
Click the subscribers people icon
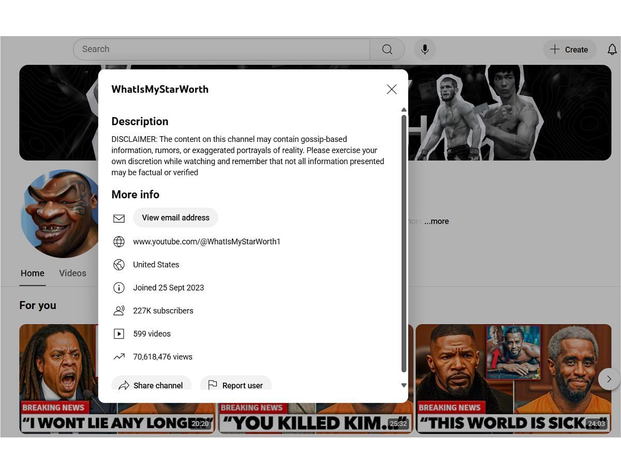click(x=119, y=311)
